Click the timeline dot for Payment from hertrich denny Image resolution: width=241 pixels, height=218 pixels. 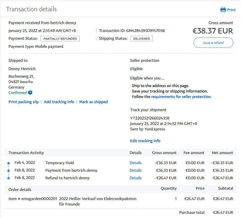point(9,170)
